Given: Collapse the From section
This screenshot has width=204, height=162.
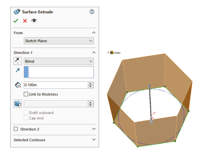Looking at the screenshot, I should (94, 33).
